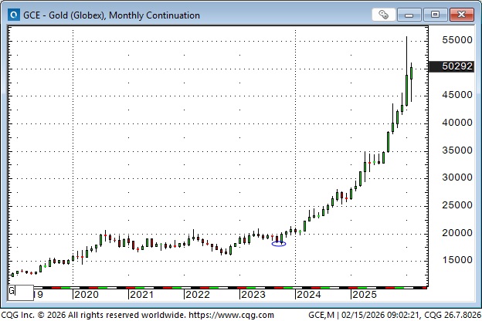Click the 2020 label on time axis
Viewport: 482px width, 321px height.
coord(85,294)
